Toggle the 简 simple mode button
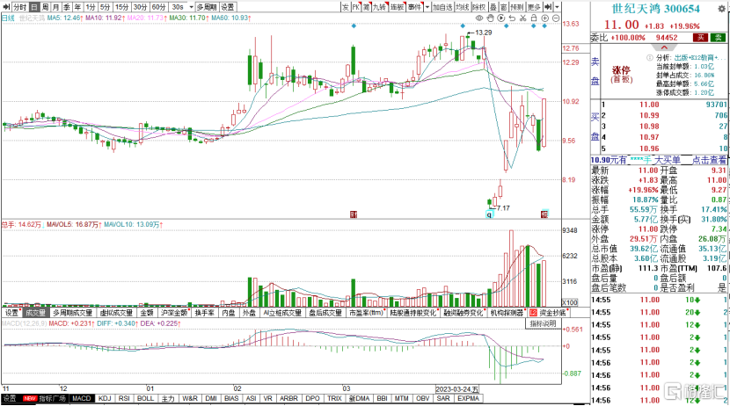Screen dimensions: 730x406 [x=367, y=7]
